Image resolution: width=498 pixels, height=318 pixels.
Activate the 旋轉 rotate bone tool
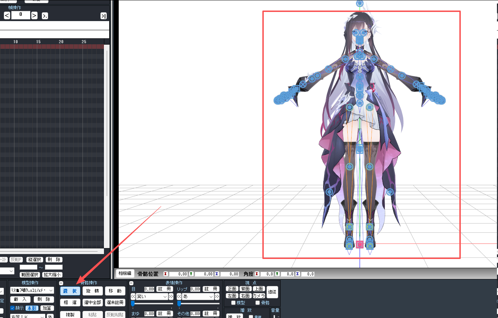[93, 291]
